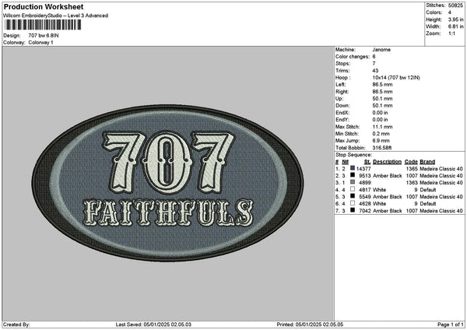Click the Description column header
The height and width of the screenshot is (330, 467).
pos(387,161)
